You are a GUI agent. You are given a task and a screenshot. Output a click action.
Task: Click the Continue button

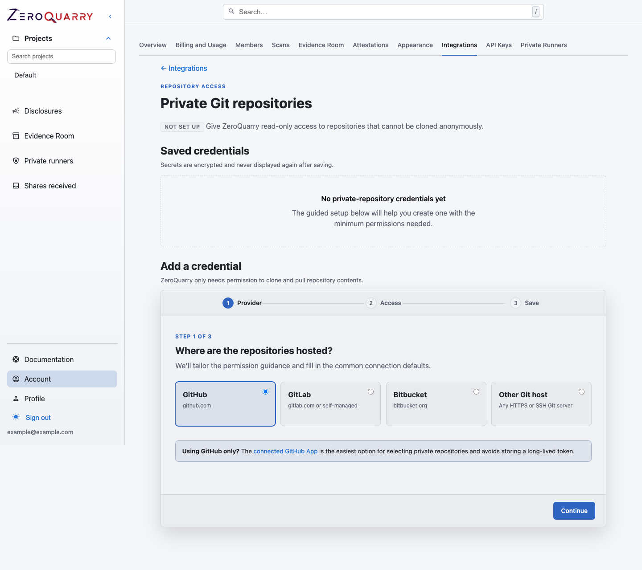(574, 511)
